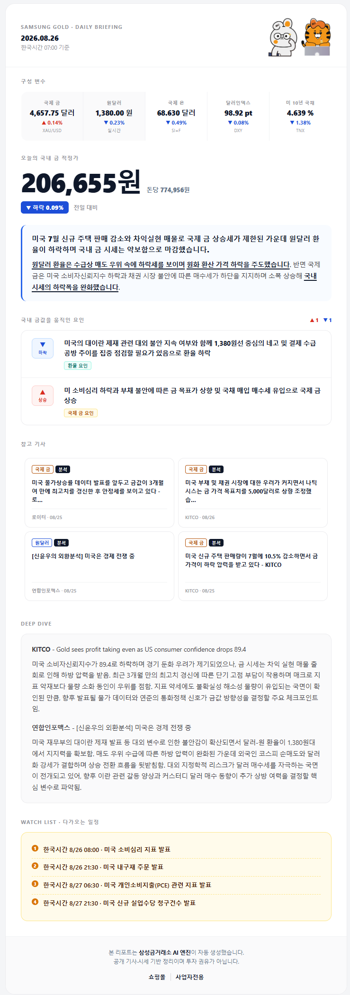Click the numbered badge 1 in watch list

tap(35, 848)
